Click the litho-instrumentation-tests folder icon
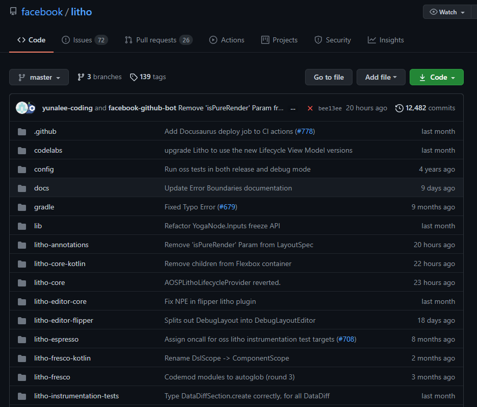477x407 pixels. (22, 396)
